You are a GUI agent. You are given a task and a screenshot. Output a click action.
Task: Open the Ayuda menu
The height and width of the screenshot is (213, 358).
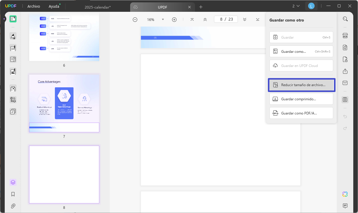[x=54, y=6]
